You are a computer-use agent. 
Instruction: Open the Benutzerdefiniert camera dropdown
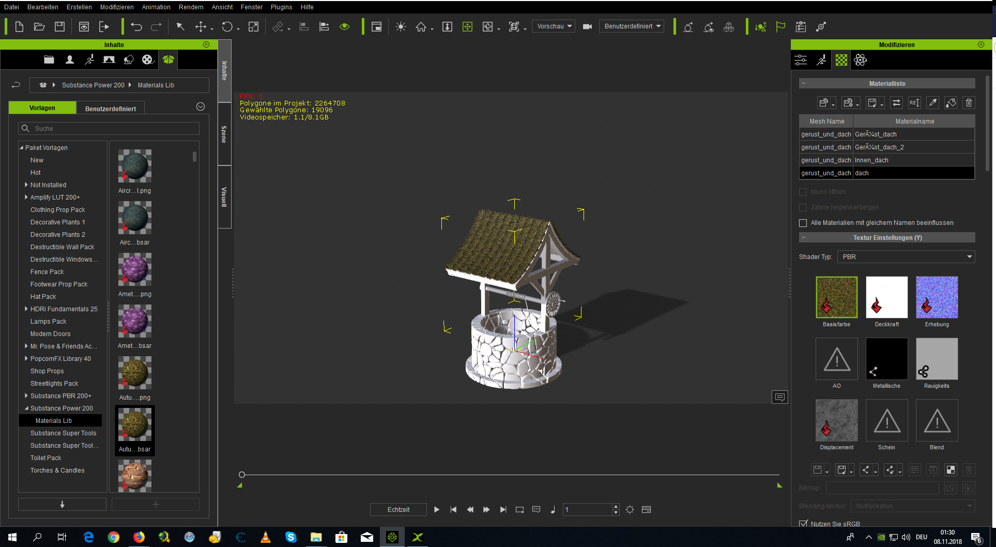click(x=631, y=26)
